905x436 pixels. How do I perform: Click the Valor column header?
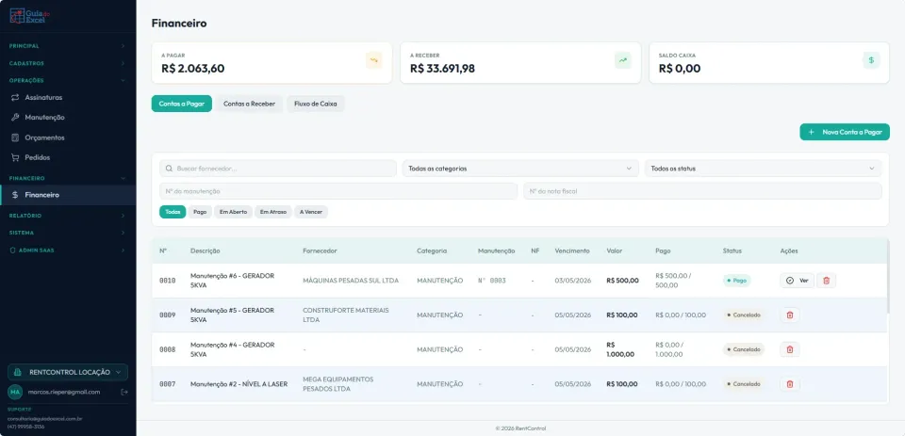pyautogui.click(x=614, y=250)
